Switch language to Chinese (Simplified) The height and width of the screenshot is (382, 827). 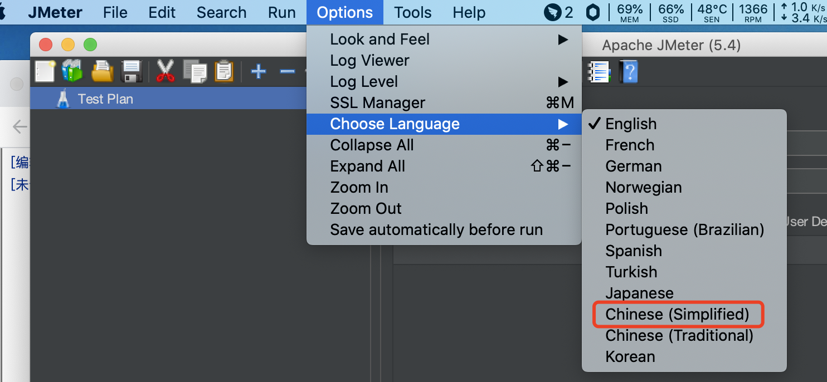[677, 315]
